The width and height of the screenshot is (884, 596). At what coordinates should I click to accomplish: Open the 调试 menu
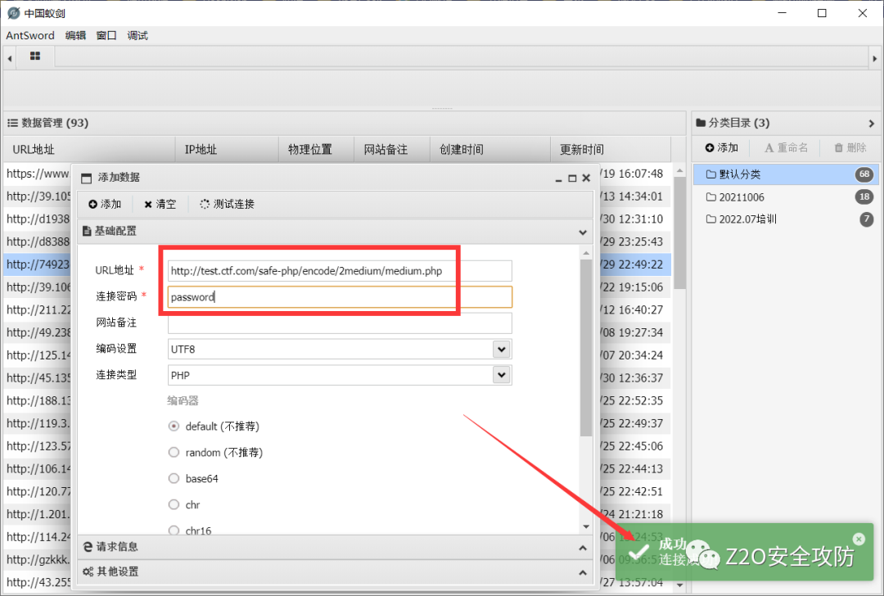coord(137,35)
